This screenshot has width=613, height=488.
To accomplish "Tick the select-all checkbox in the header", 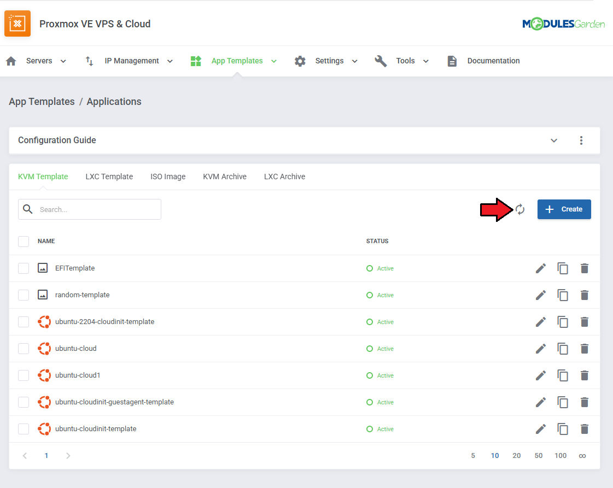I will (x=24, y=242).
